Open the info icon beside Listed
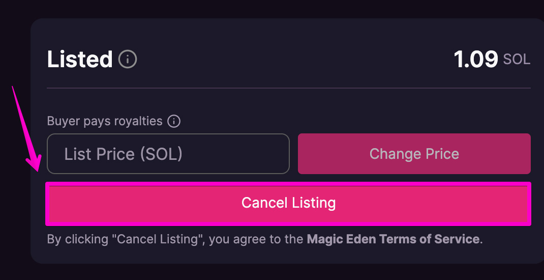 pos(128,59)
